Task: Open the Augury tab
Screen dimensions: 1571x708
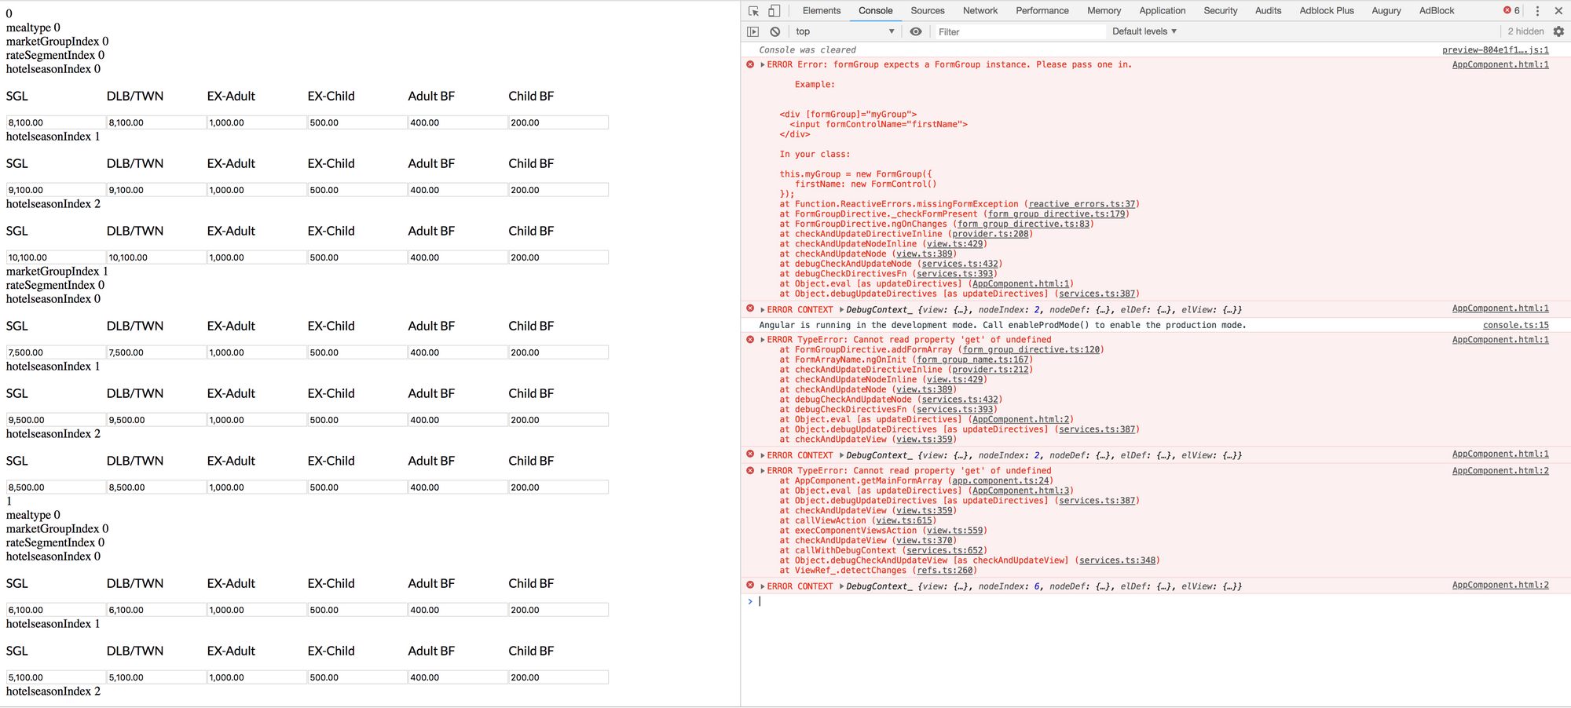Action: [x=1386, y=11]
